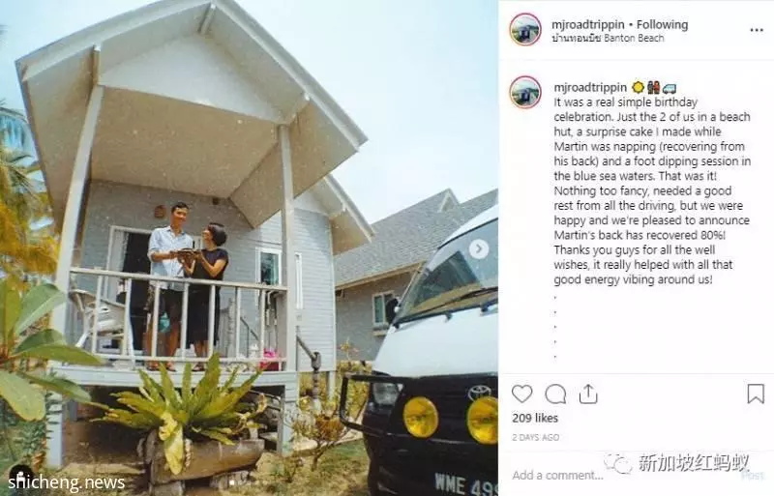Open the three-dot more options menu
The height and width of the screenshot is (496, 774).
pyautogui.click(x=757, y=31)
